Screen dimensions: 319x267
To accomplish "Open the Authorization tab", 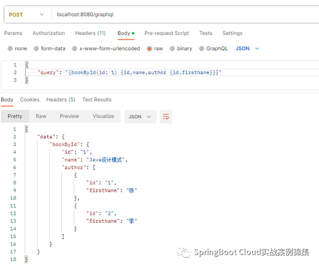I will 49,33.
